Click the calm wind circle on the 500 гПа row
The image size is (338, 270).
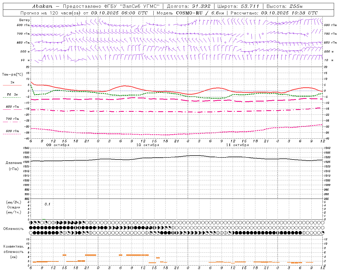(169, 25)
